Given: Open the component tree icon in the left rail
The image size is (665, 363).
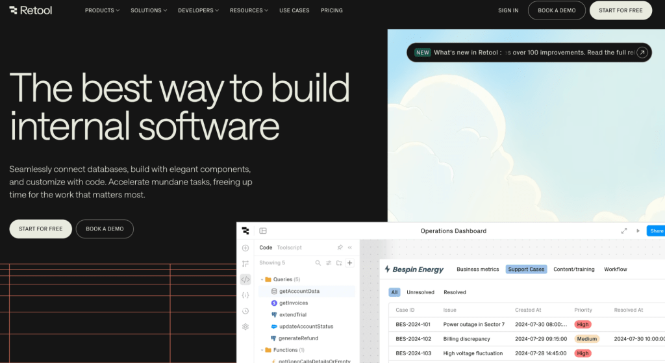Looking at the screenshot, I should [245, 264].
